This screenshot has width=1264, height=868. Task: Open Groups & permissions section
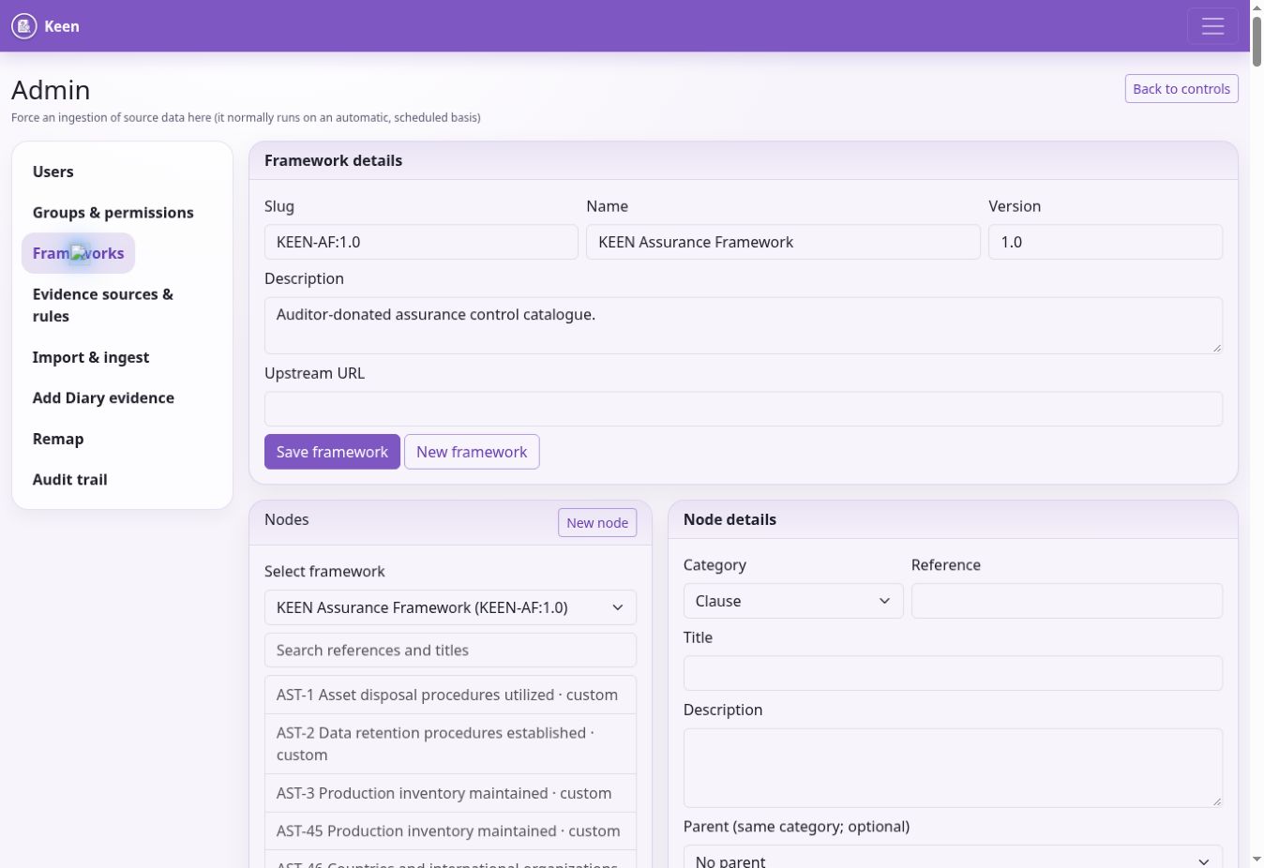click(113, 213)
